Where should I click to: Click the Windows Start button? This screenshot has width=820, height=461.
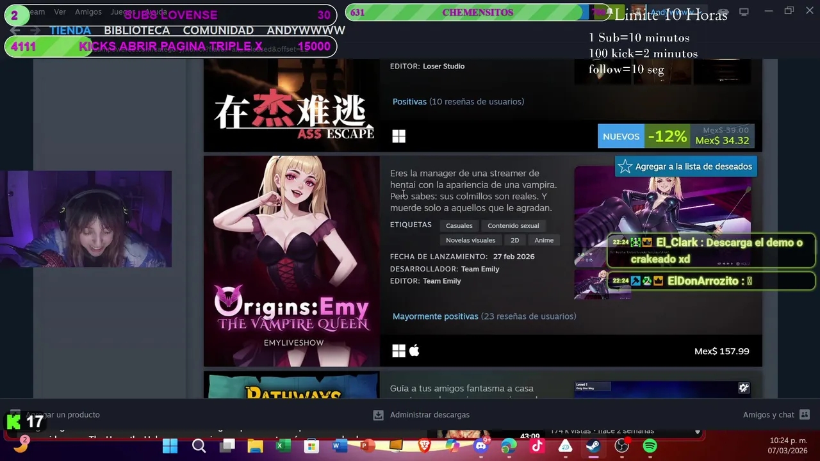point(170,446)
